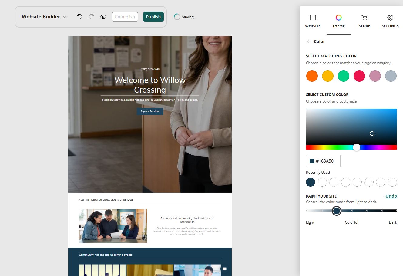Click the undo arrow icon in toolbar
The height and width of the screenshot is (276, 403).
79,17
